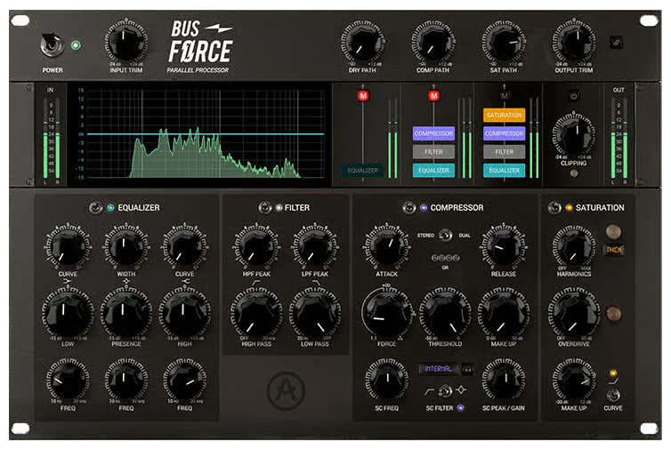The image size is (671, 450).
Task: Click the Arturia logo emblem
Action: 286,390
